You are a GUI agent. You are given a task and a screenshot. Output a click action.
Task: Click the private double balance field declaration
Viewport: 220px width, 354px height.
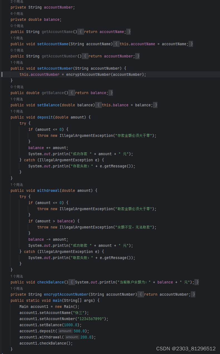pos(36,19)
